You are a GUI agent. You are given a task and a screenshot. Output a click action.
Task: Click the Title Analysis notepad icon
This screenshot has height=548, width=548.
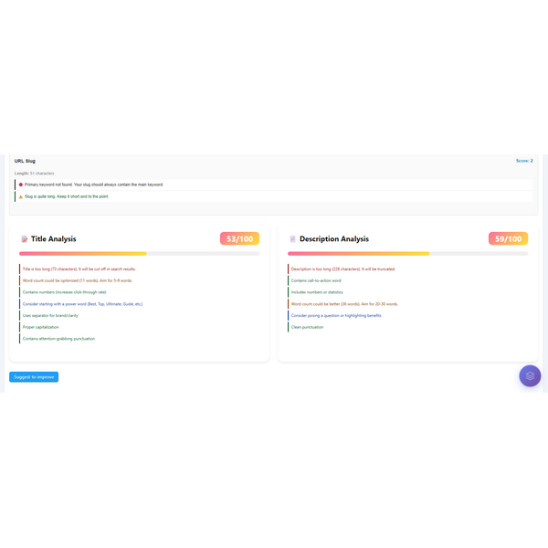tap(24, 239)
